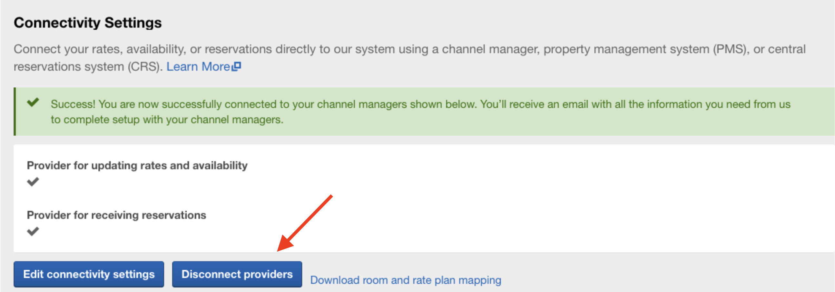
Task: Select the checkmark under rates and availability
Action: point(33,181)
